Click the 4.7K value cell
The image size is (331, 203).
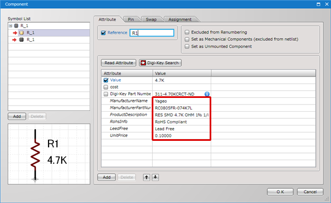[x=181, y=80]
